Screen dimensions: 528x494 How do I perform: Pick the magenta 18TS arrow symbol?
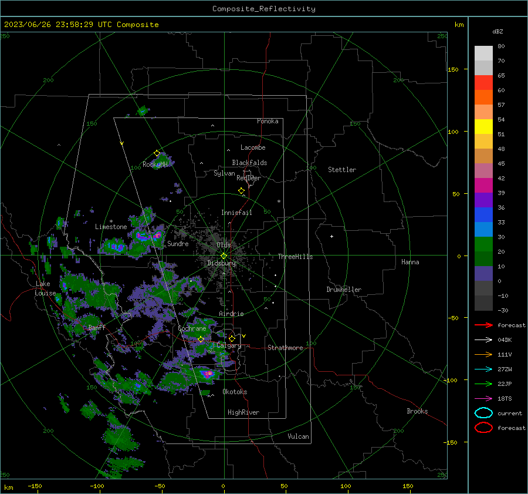click(483, 399)
